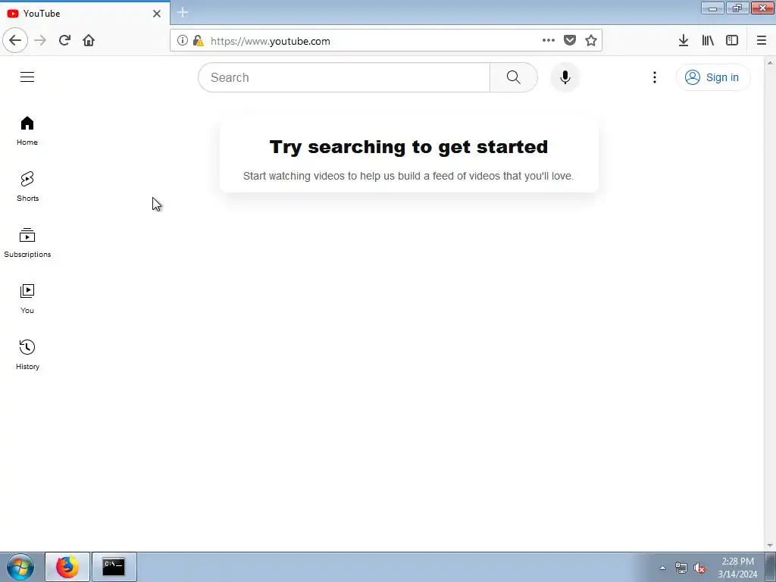776x582 pixels.
Task: Show hidden system tray icons
Action: click(662, 568)
